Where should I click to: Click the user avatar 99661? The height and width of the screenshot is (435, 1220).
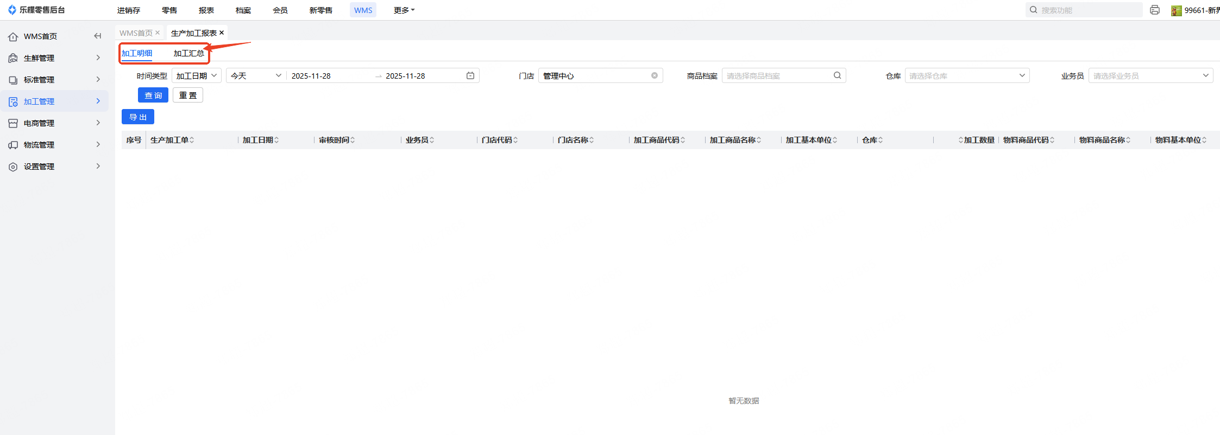[1176, 10]
